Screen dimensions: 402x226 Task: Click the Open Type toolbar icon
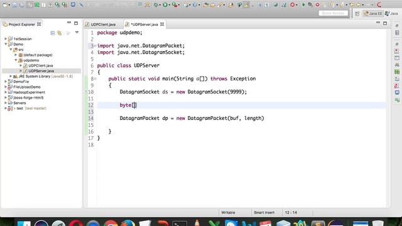click(x=205, y=4)
